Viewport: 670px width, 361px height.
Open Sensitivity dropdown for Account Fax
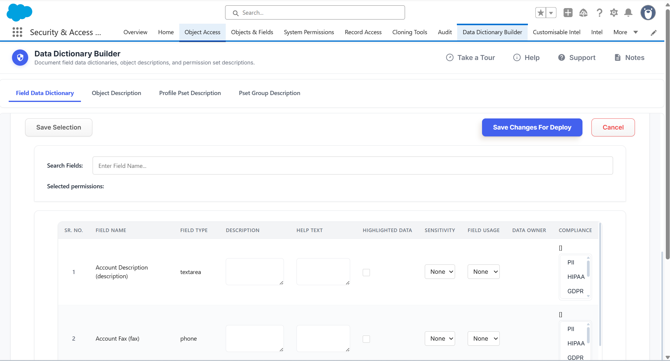pyautogui.click(x=440, y=339)
